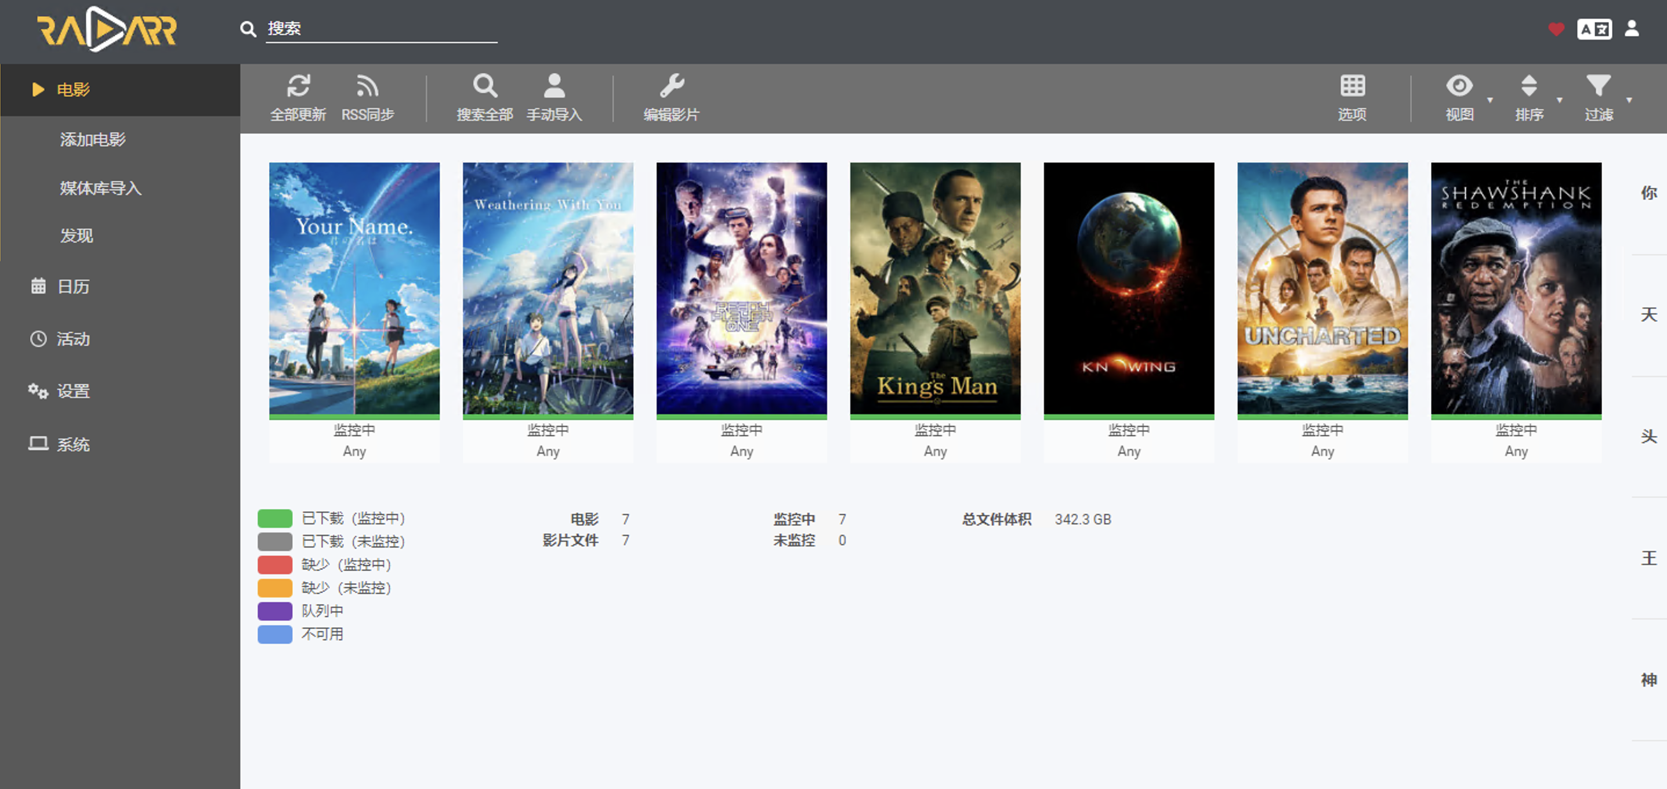
Task: Open the Ready Player One poster
Action: click(742, 288)
